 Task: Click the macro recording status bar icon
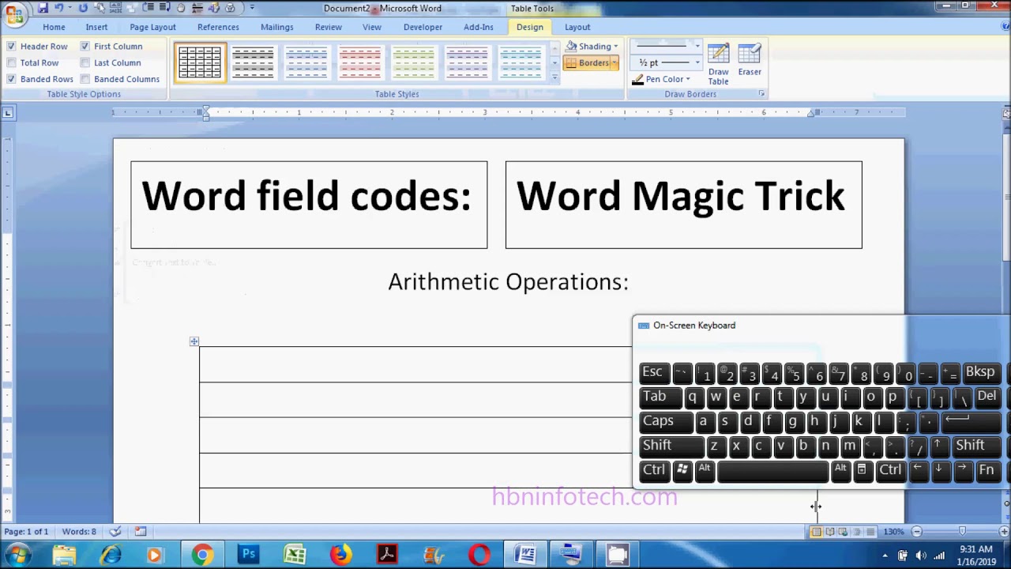coord(140,532)
